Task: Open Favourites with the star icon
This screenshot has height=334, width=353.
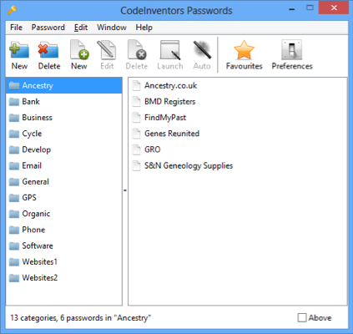Action: point(244,50)
